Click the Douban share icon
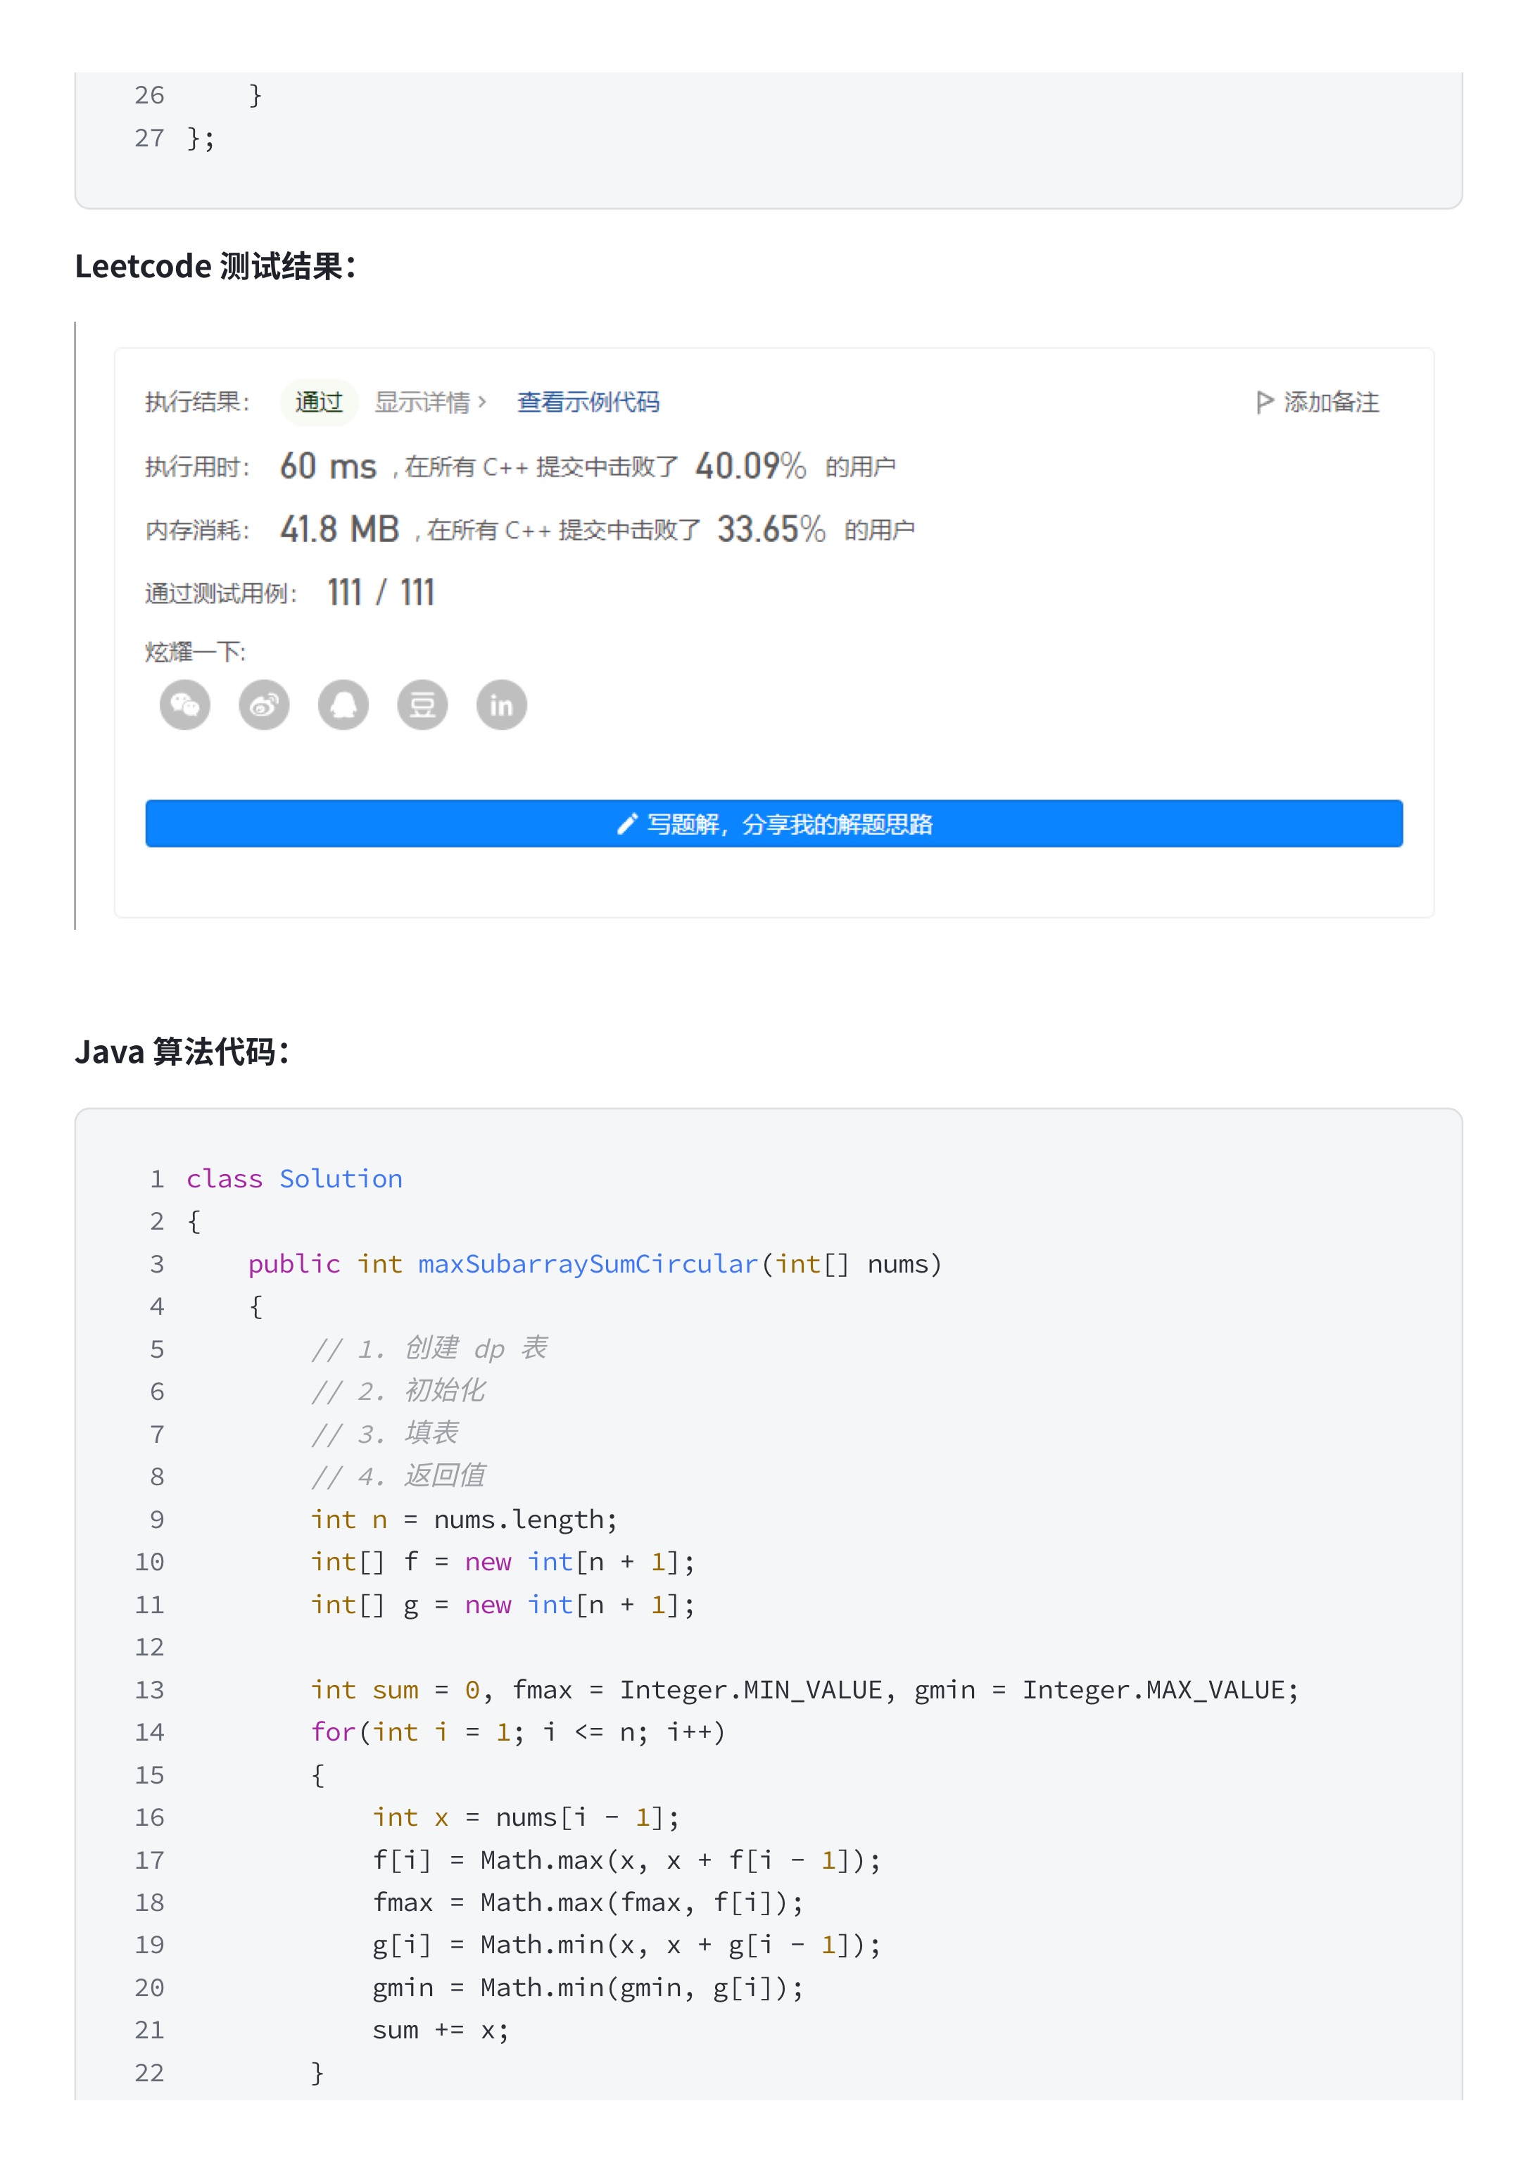The width and height of the screenshot is (1535, 2170). tap(422, 705)
